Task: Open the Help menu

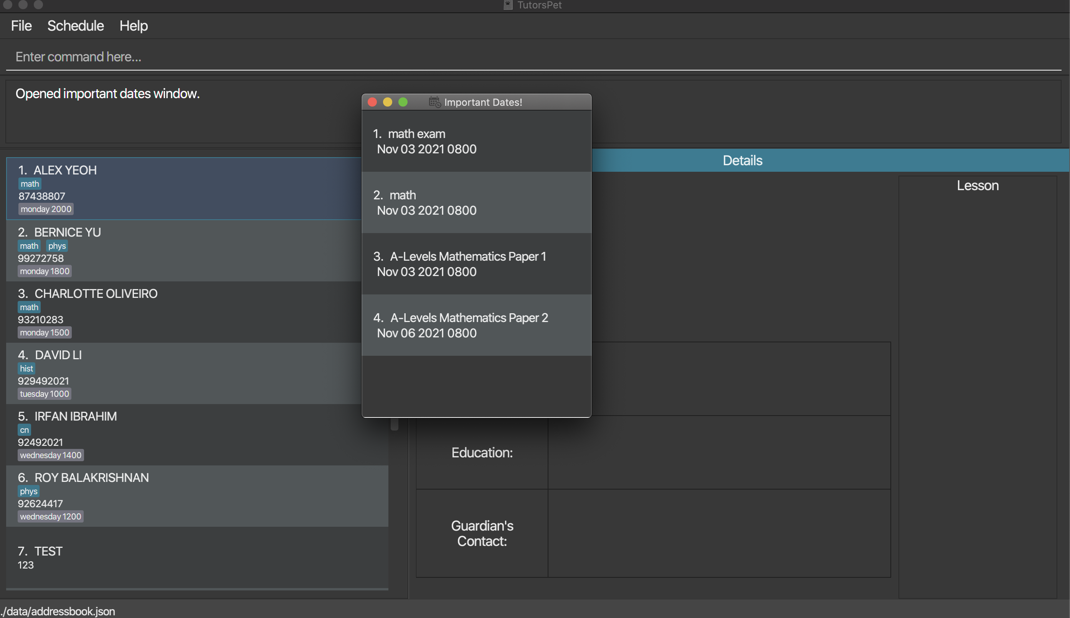Action: (x=133, y=26)
